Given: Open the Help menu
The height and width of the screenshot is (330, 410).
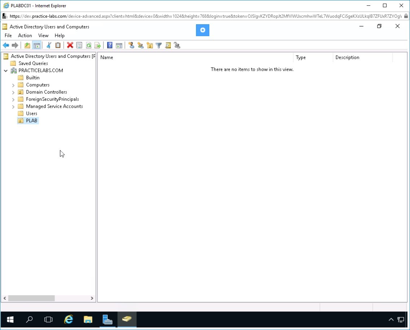Looking at the screenshot, I should (x=59, y=35).
